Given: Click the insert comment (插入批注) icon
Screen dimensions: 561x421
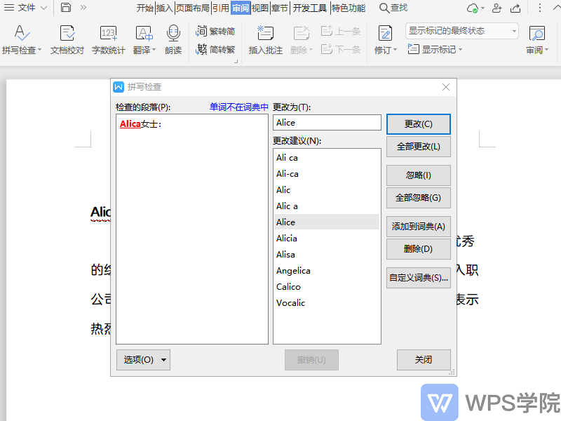Looking at the screenshot, I should click(x=266, y=34).
